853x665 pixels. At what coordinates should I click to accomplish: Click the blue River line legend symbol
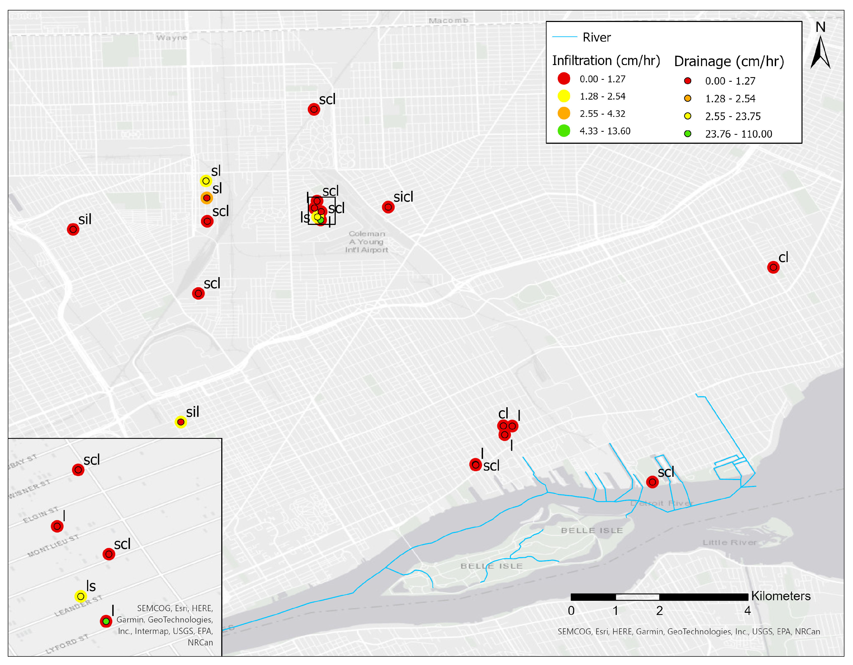pos(564,37)
